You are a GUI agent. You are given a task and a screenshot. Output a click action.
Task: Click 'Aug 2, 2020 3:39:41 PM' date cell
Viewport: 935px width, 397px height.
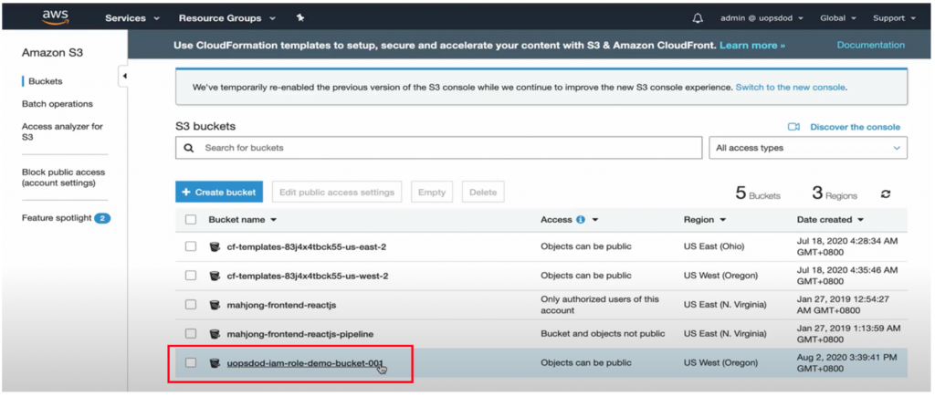pyautogui.click(x=846, y=362)
